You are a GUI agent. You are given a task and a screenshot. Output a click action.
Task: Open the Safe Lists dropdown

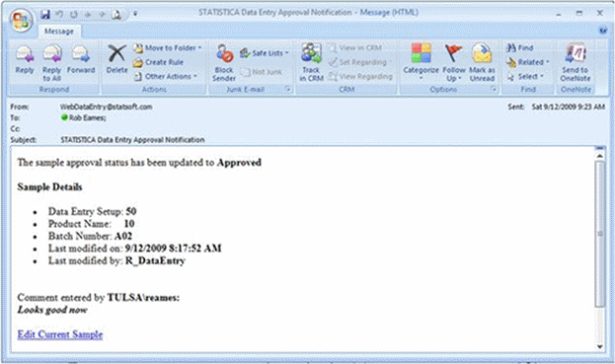pyautogui.click(x=264, y=53)
